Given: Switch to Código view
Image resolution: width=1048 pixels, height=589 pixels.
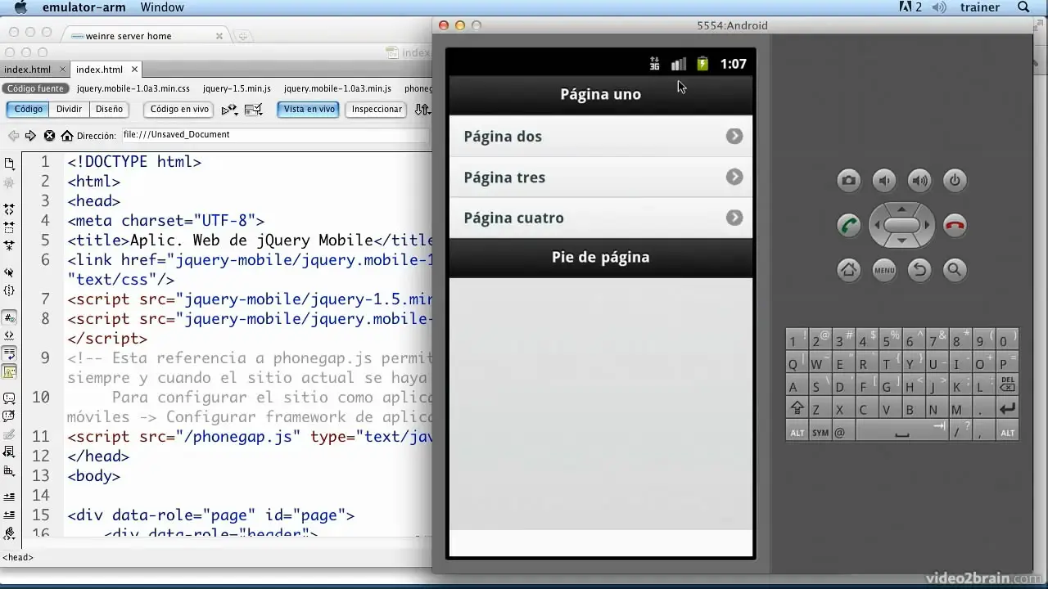Looking at the screenshot, I should tap(29, 109).
